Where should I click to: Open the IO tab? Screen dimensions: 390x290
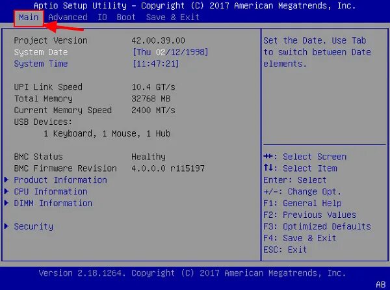pos(102,18)
